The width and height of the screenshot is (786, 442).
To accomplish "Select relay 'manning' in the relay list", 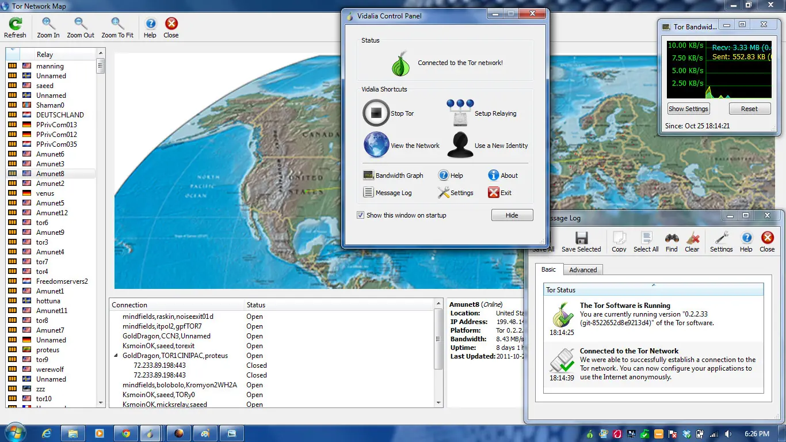I will (x=51, y=66).
